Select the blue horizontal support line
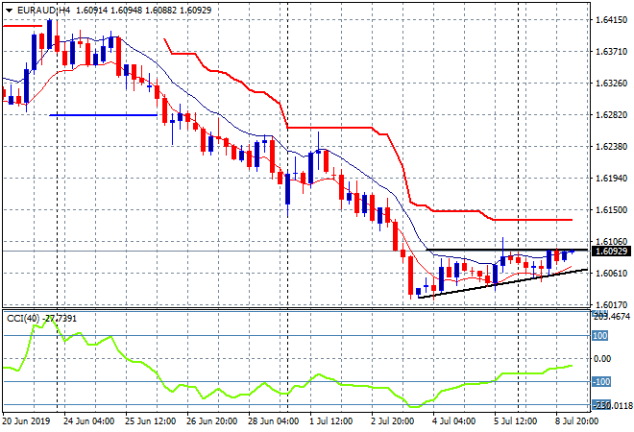This screenshot has width=634, height=432. 103,115
